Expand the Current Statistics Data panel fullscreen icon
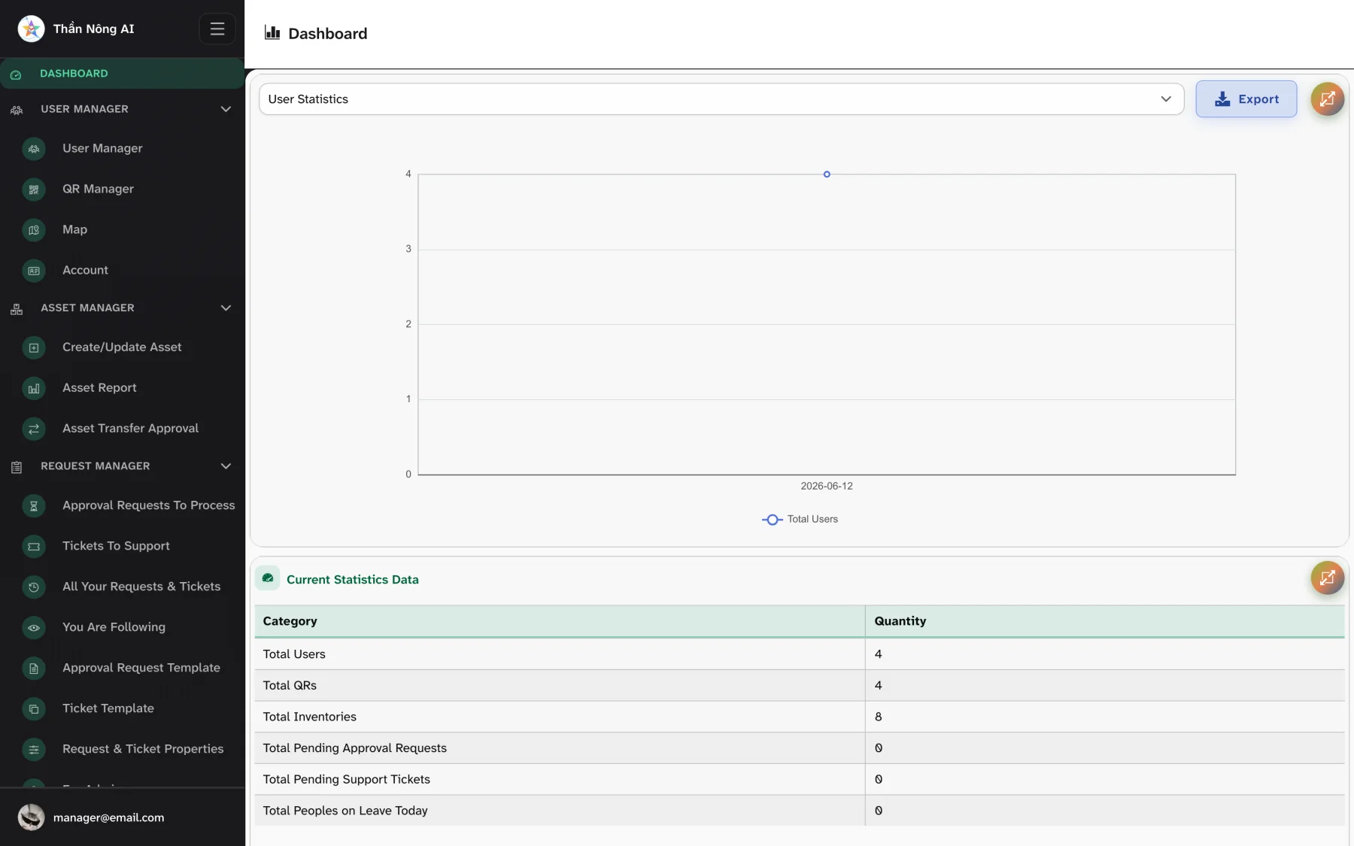This screenshot has height=846, width=1354. 1327,578
